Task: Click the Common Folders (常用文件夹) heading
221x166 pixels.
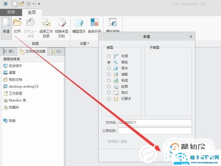Action: (12, 59)
